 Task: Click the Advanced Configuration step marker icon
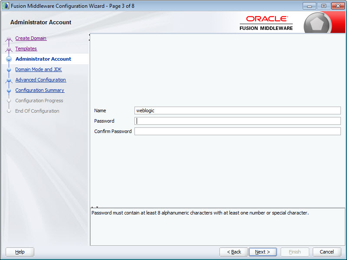9,80
